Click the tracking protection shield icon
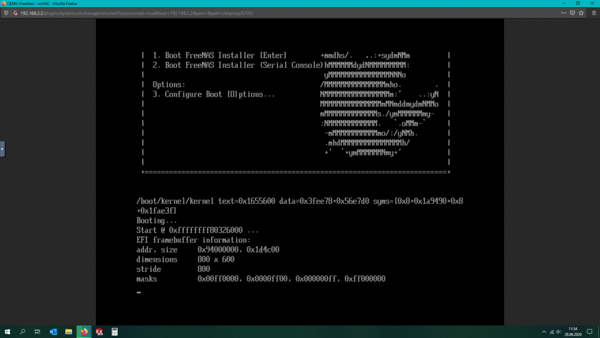 coord(6,13)
